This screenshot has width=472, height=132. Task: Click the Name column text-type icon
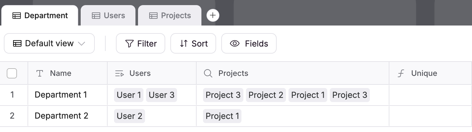pyautogui.click(x=40, y=74)
